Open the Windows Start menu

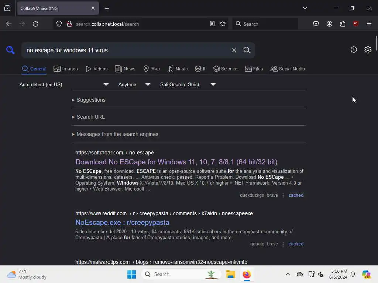[x=132, y=274]
